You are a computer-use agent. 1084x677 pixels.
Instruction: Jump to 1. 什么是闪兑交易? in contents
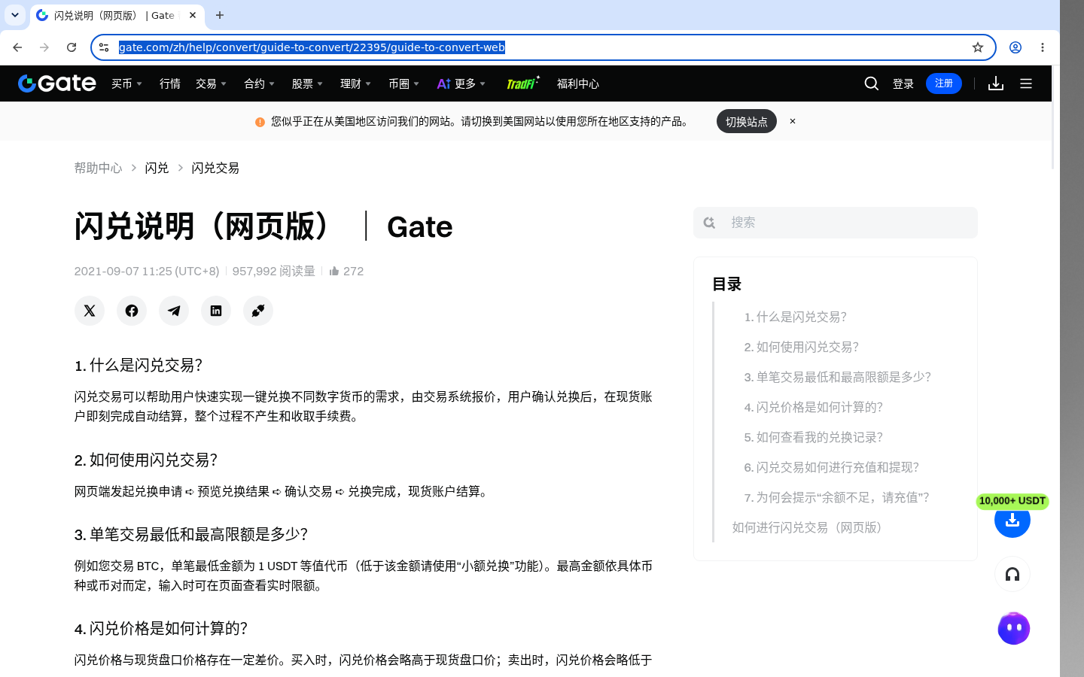click(x=796, y=317)
